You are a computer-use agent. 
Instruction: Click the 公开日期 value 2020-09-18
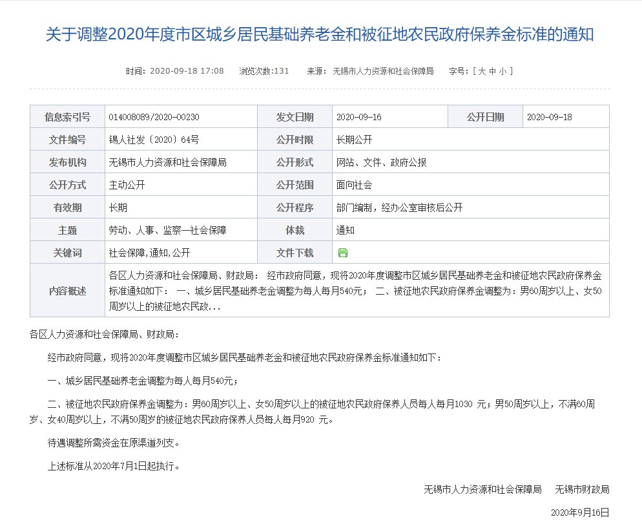coord(550,117)
